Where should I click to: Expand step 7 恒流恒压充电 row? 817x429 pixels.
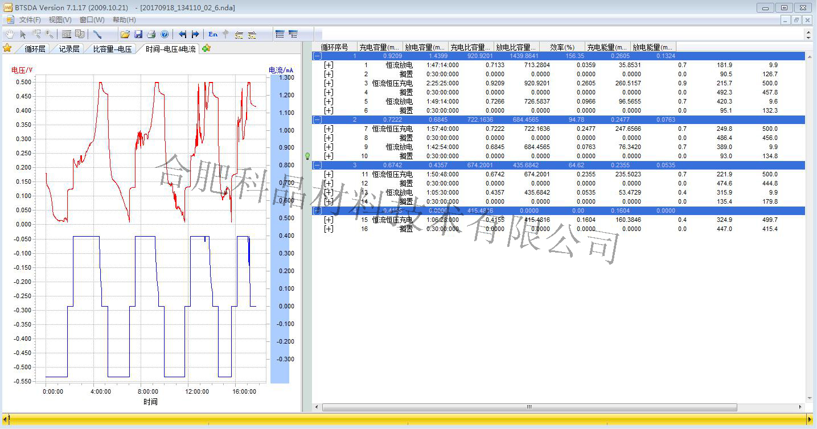tap(329, 129)
